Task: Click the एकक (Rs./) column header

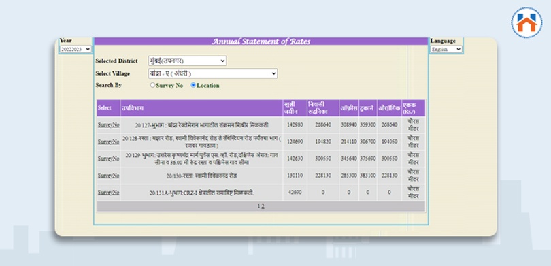Action: (414, 108)
